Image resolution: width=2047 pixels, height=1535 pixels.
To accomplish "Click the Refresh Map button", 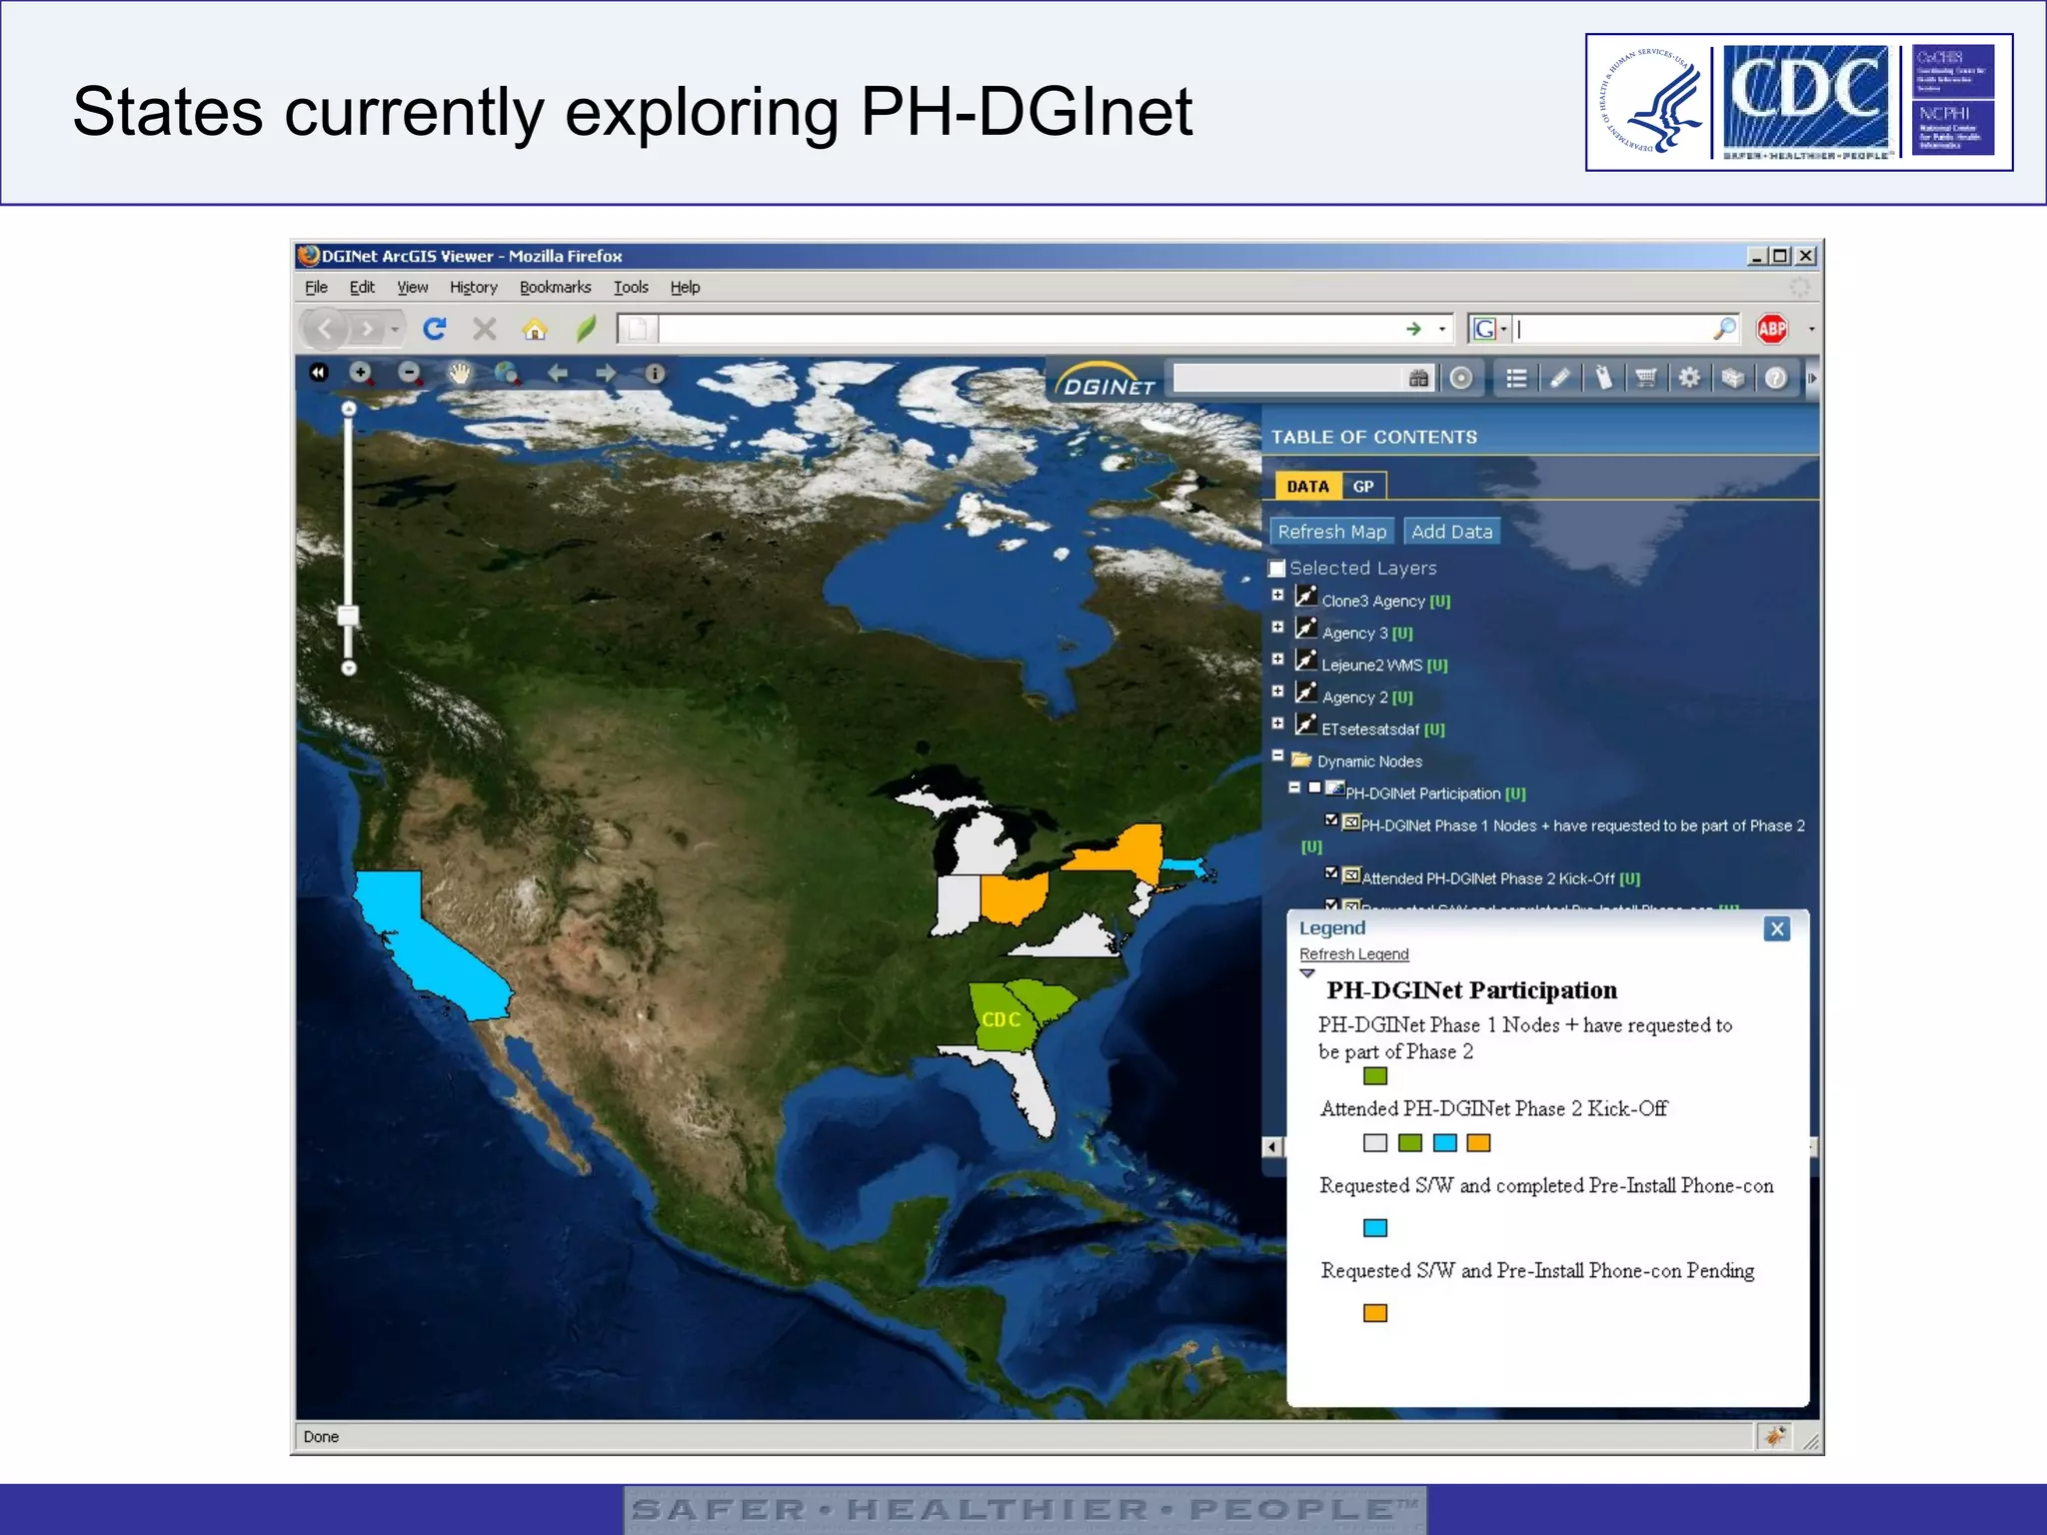I will 1332,532.
